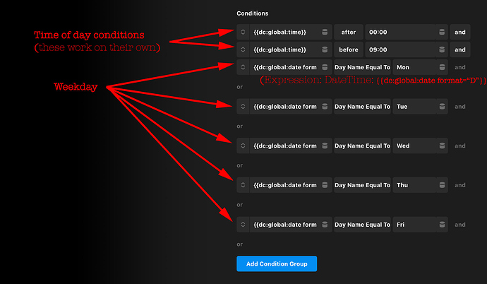Viewport: 487px width, 284px height.
Task: Toggle the 'and' operator on the after 00:00 row
Action: (459, 32)
